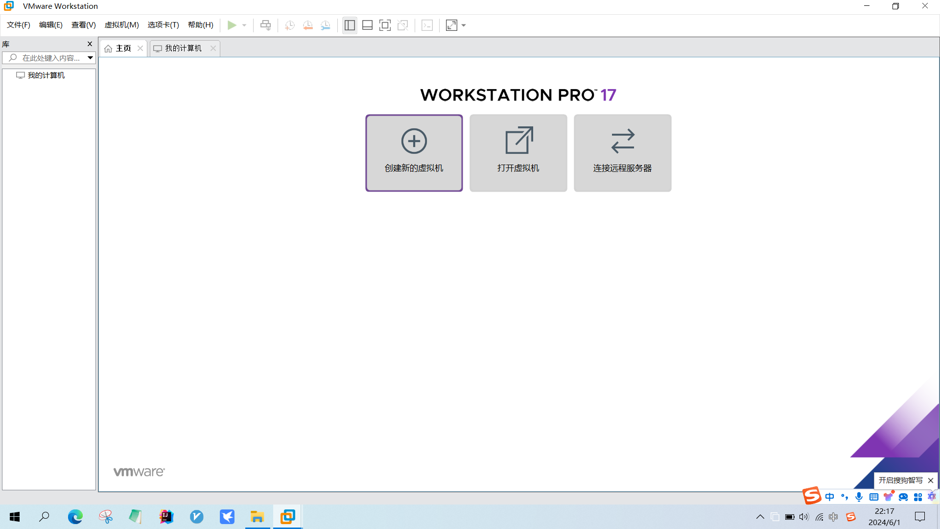Toggle the unity mode button

[403, 25]
